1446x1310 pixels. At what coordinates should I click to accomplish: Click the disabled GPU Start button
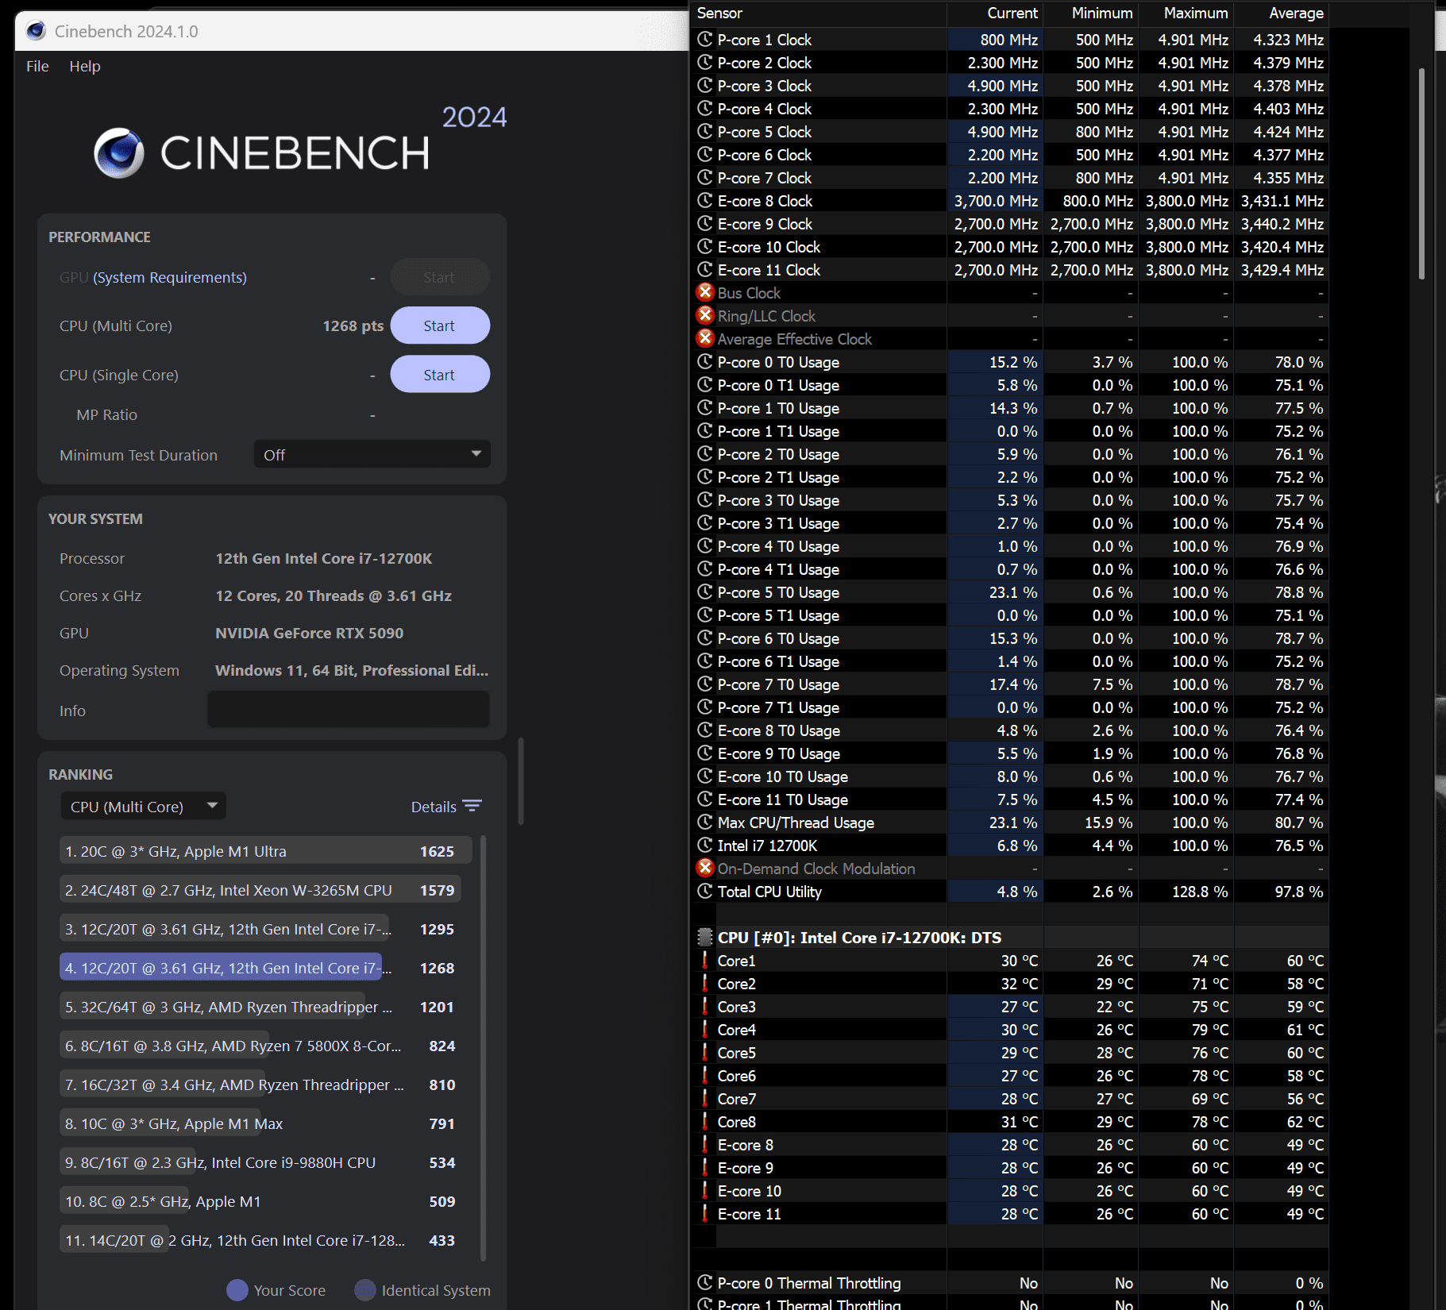pos(440,277)
